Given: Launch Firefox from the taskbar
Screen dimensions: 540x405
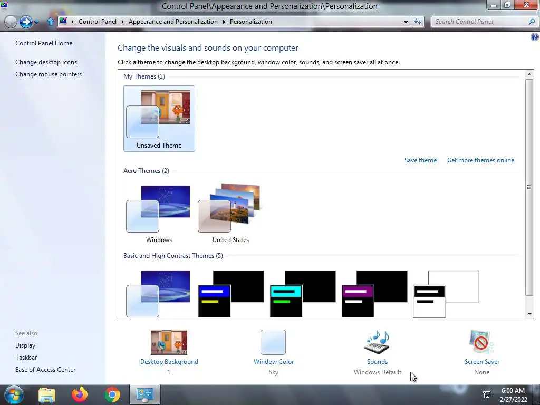Looking at the screenshot, I should 80,394.
